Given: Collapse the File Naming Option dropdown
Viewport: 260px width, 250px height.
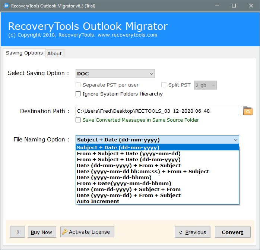Looking at the screenshot, I should 157,140.
